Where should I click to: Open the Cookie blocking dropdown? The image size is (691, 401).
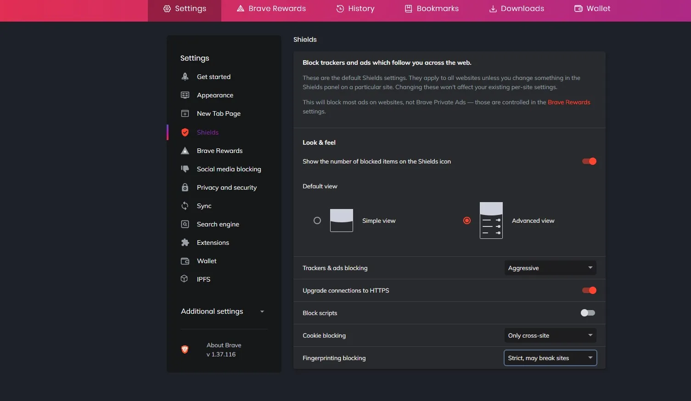[x=550, y=335]
